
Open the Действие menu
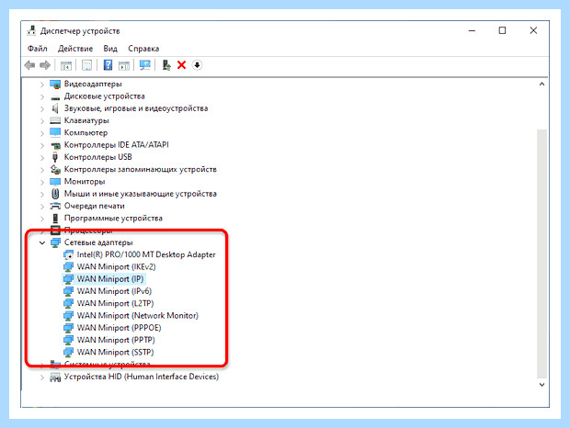point(75,49)
